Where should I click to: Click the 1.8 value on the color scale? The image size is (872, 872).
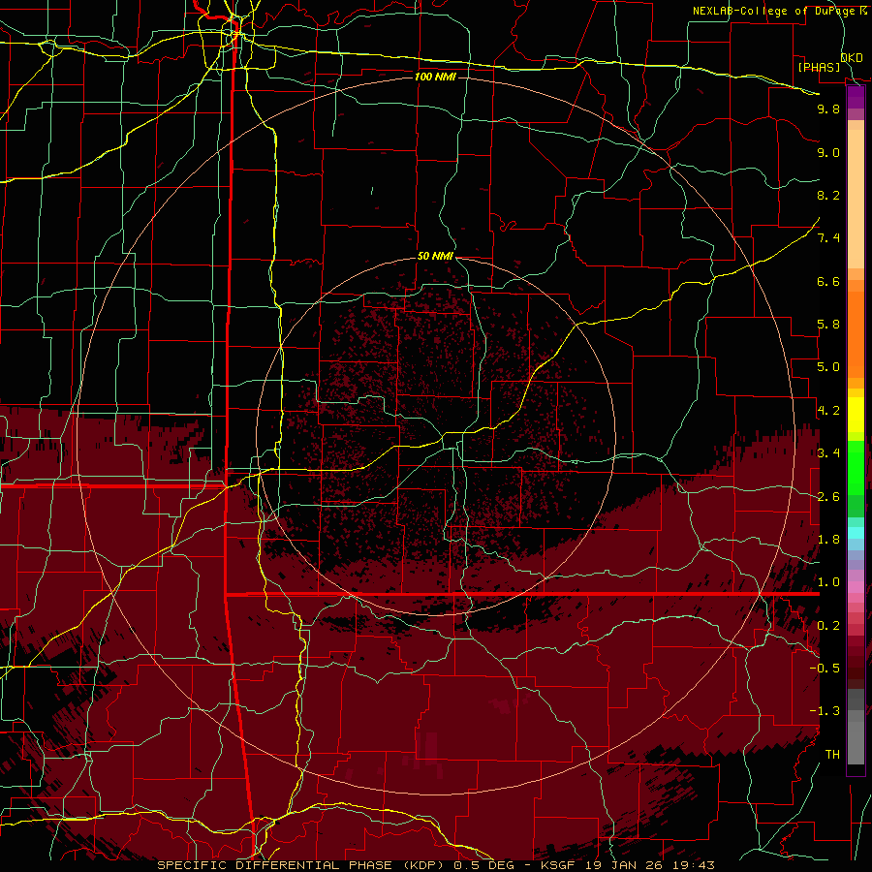tap(828, 540)
